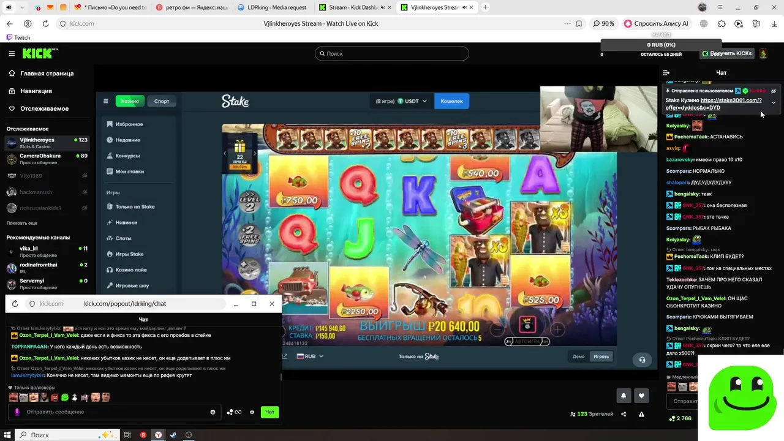
Task: Open Игровые шоу category
Action: [x=127, y=286]
